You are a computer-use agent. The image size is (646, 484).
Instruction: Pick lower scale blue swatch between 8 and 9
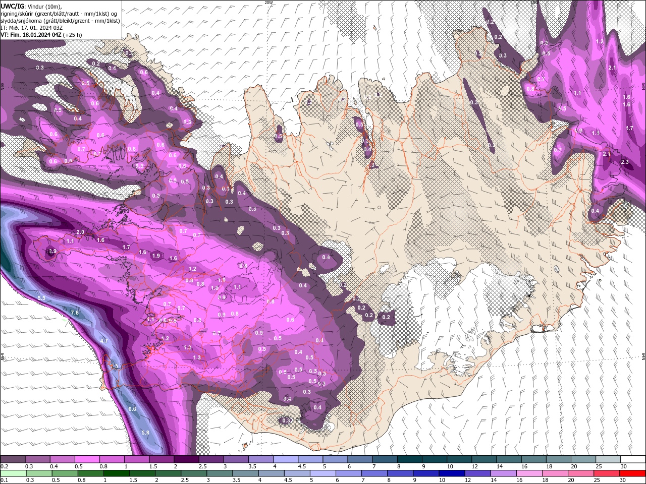(400, 473)
